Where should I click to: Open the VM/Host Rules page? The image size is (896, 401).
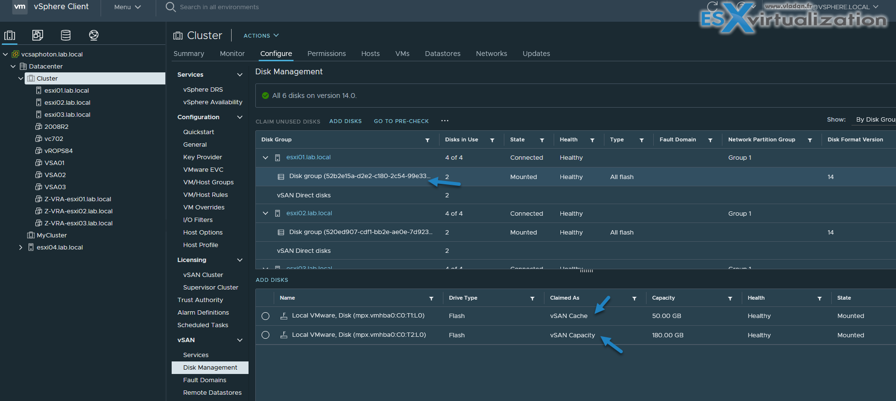pyautogui.click(x=206, y=195)
